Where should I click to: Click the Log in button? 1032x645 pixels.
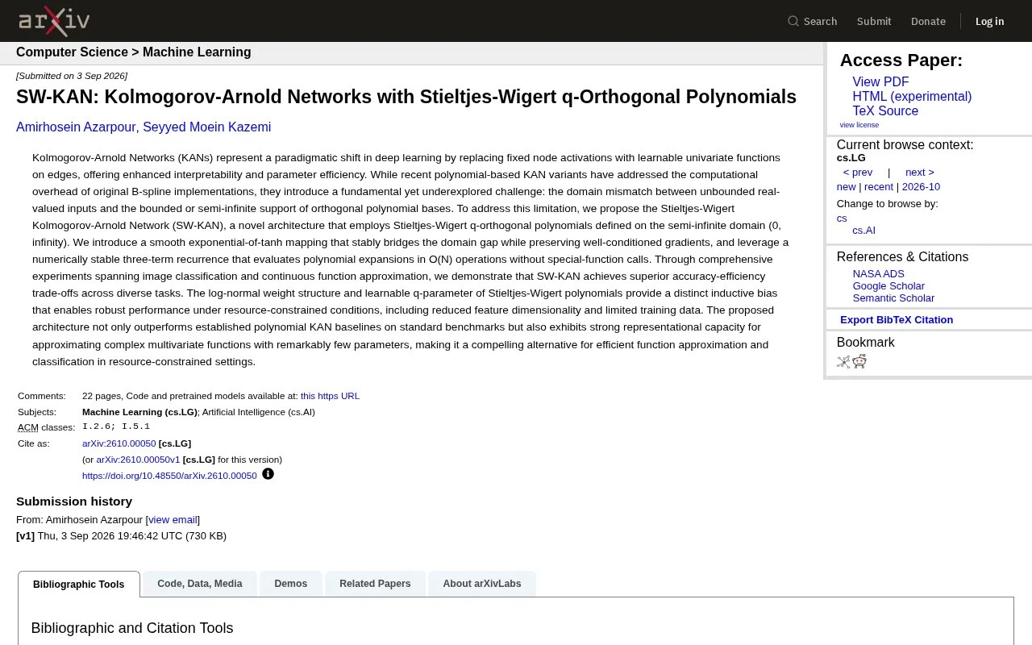click(x=989, y=21)
